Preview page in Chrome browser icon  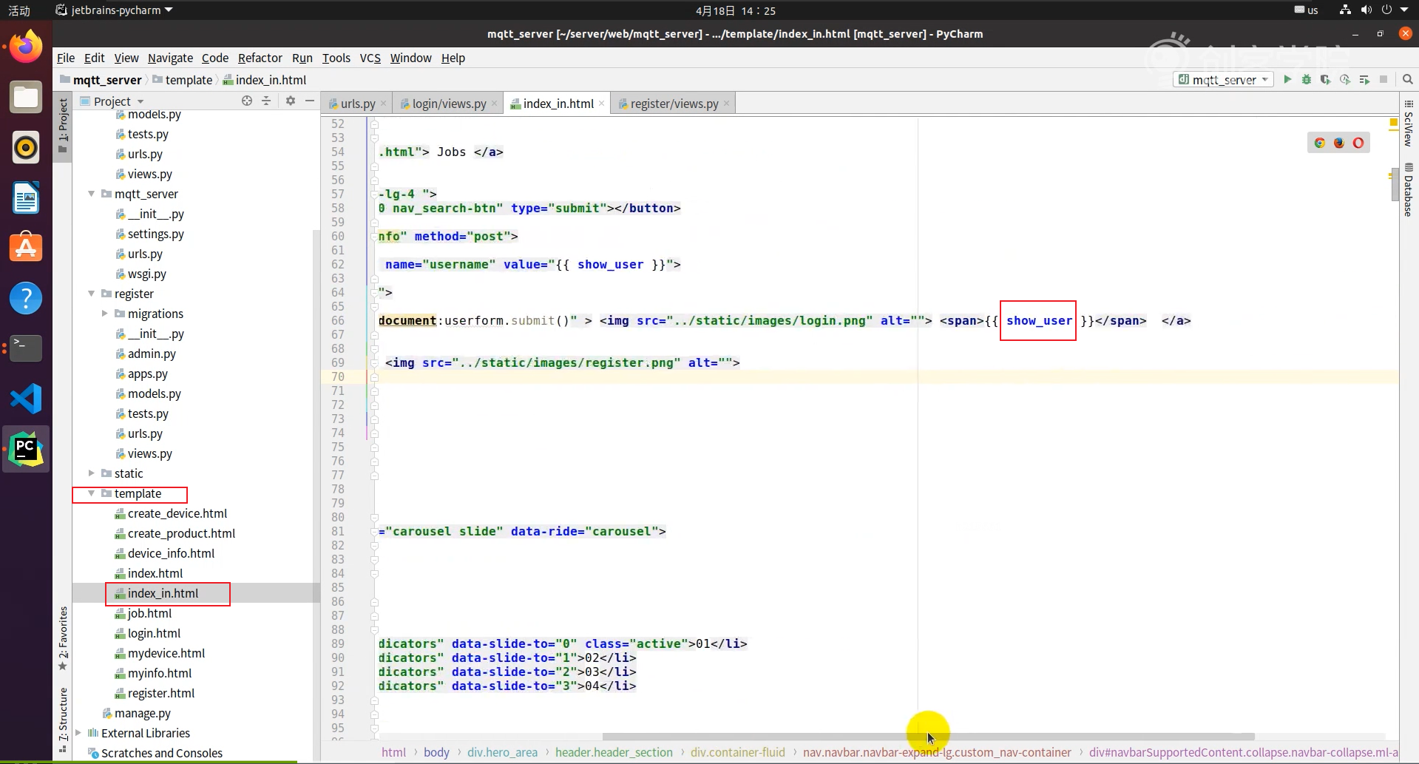[x=1320, y=143]
